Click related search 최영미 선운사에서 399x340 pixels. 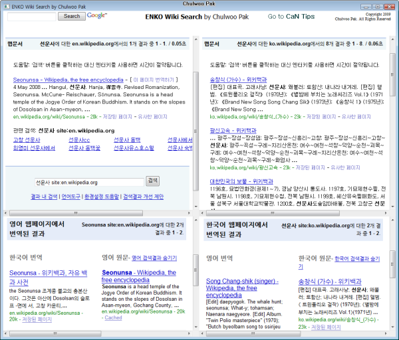point(34,148)
